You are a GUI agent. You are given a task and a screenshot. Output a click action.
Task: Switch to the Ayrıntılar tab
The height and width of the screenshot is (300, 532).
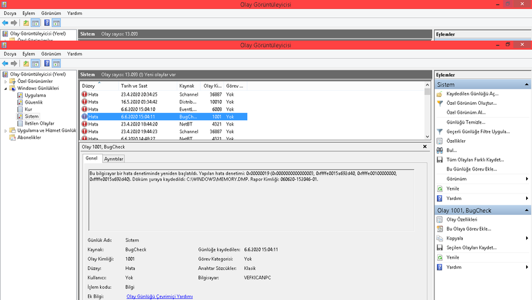tap(113, 159)
